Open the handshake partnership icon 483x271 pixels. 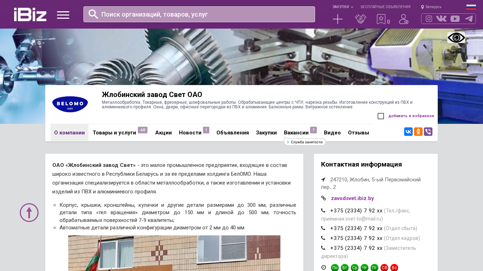click(361, 19)
